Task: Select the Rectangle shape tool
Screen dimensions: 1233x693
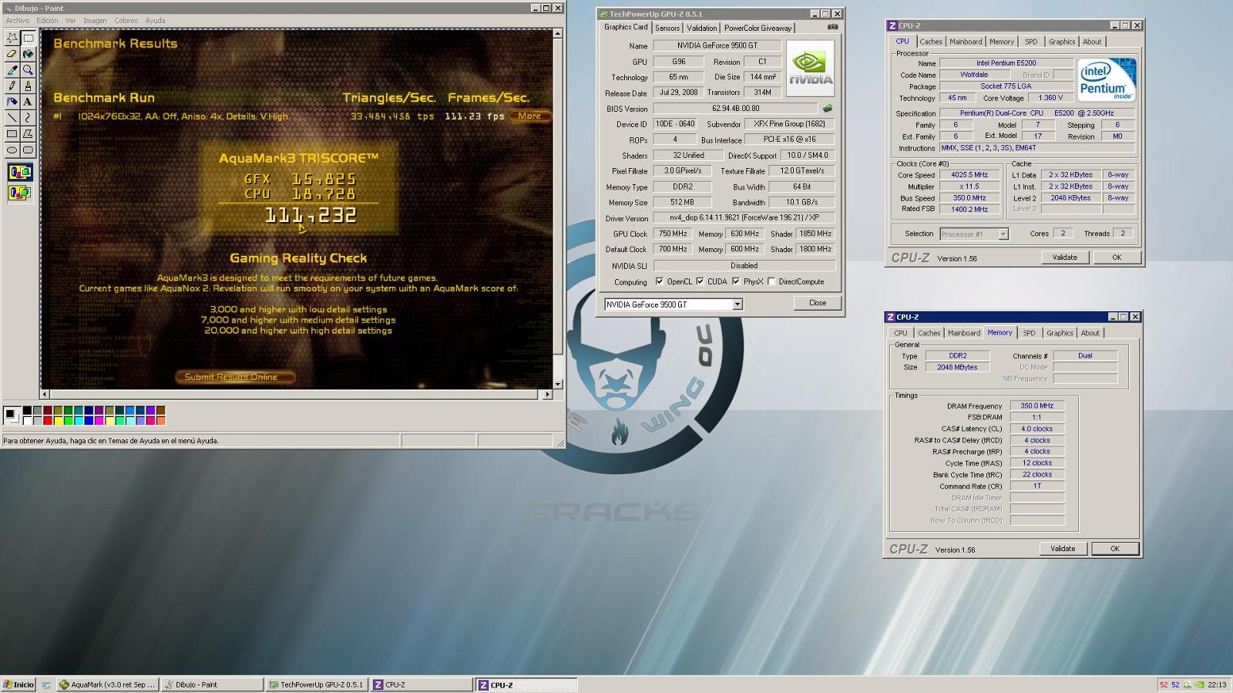Action: click(12, 134)
